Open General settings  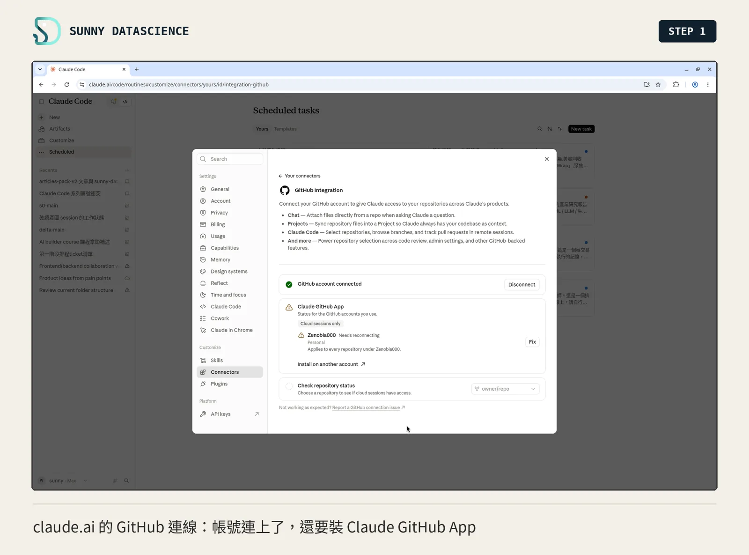click(229, 189)
